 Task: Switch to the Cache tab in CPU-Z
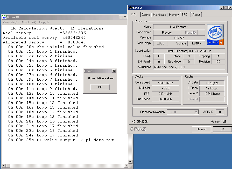pyautogui.click(x=146, y=14)
